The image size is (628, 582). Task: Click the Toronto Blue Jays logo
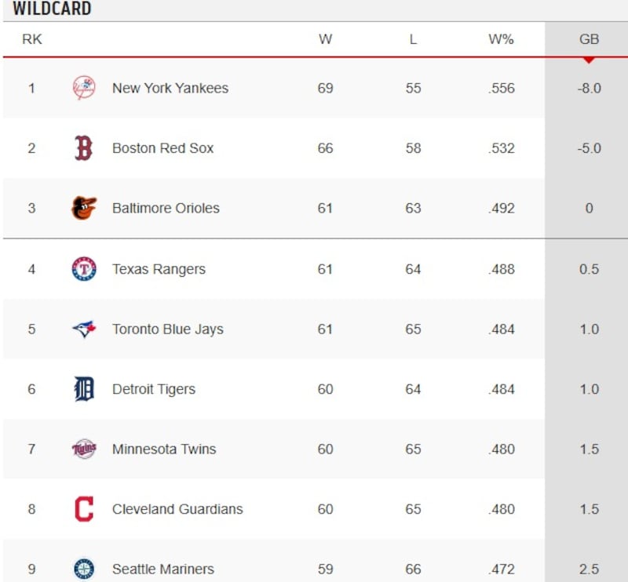(84, 329)
